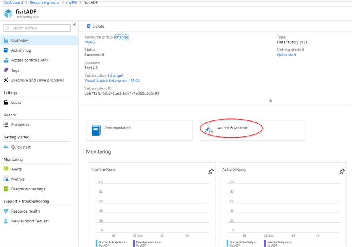Click the Diagnose and solve problems wrench icon

pyautogui.click(x=6, y=80)
